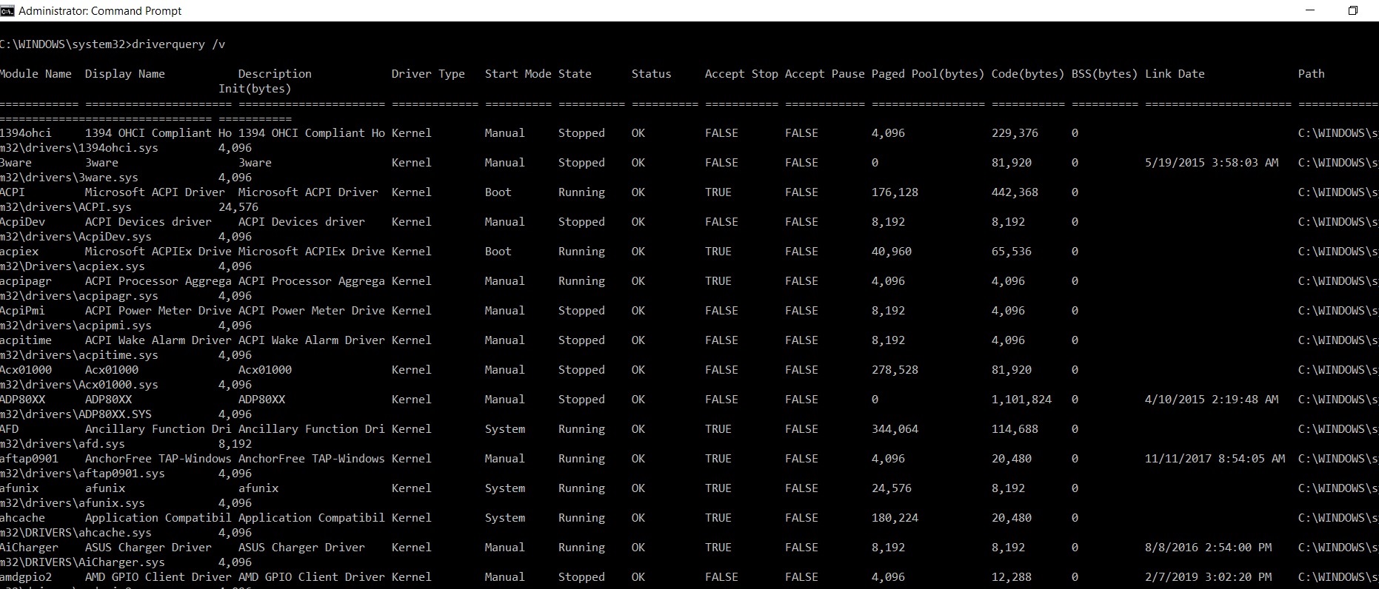Click the 'Acx01000' module name
This screenshot has width=1379, height=589.
pyautogui.click(x=26, y=370)
